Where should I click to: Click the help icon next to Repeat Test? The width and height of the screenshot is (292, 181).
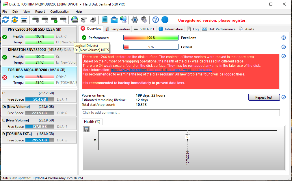point(283,97)
